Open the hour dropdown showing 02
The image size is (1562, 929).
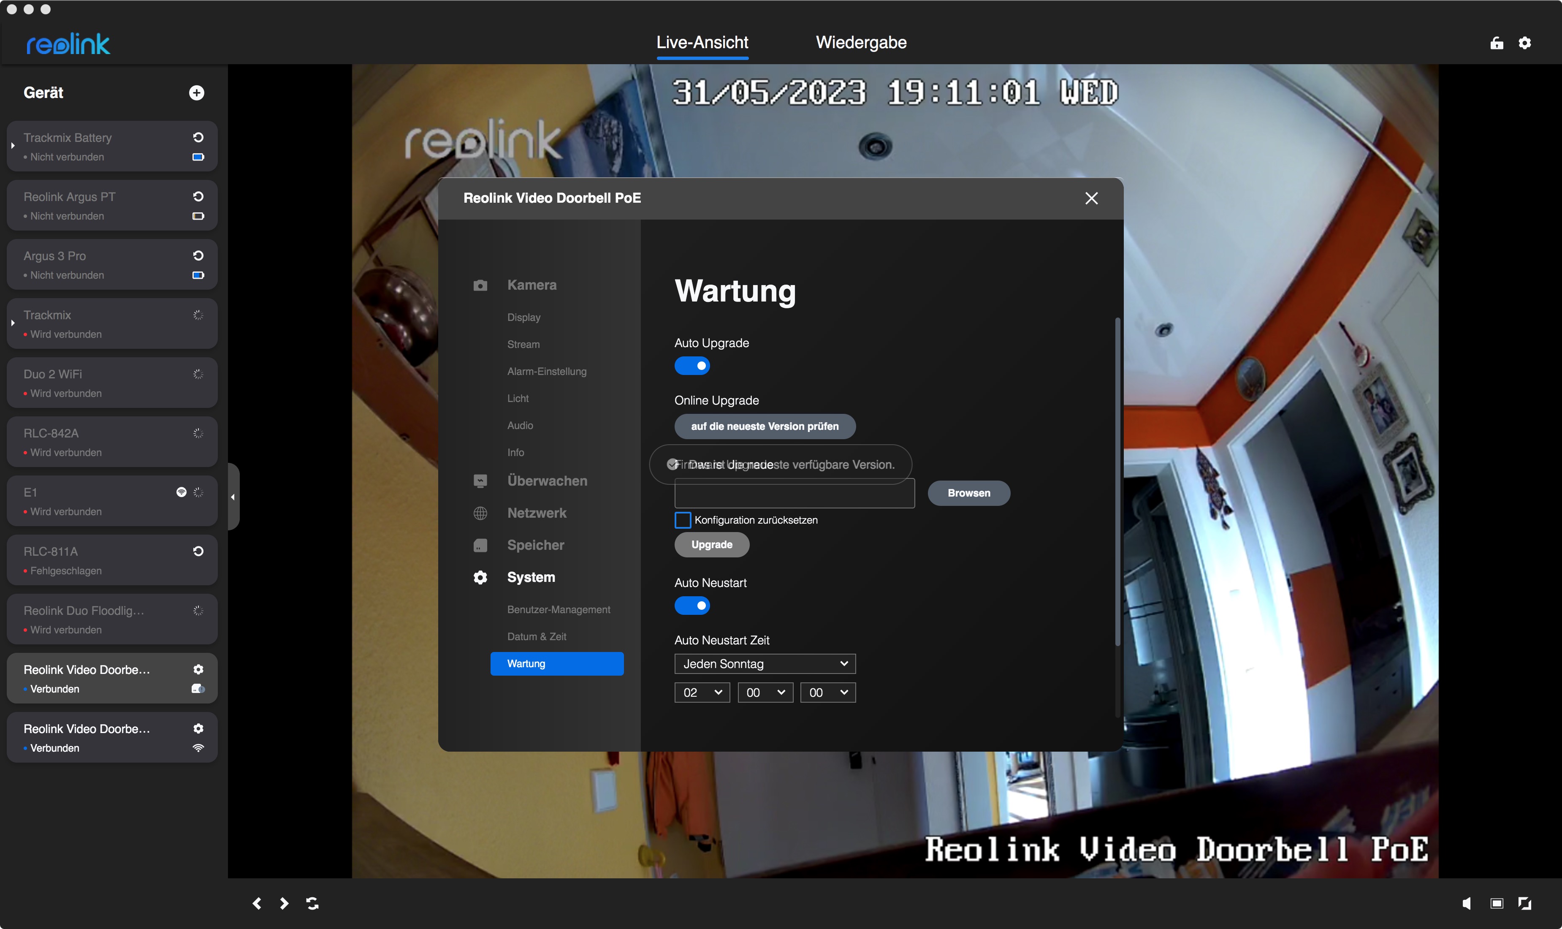click(702, 693)
